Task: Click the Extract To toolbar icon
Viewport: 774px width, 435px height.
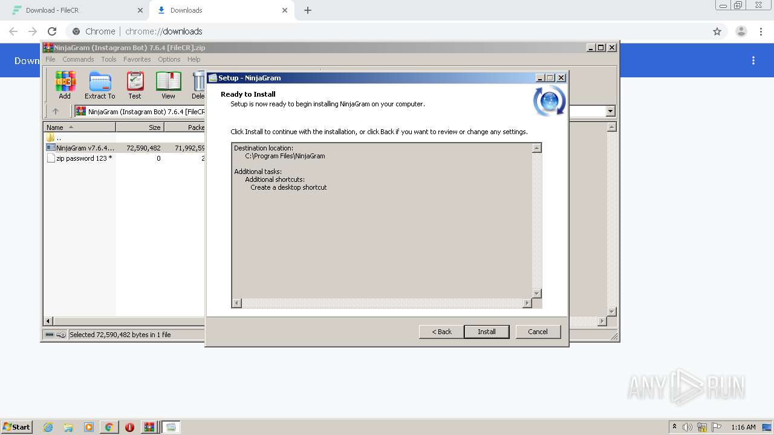Action: pos(100,85)
